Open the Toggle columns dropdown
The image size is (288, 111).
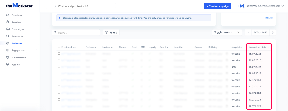pos(227,32)
